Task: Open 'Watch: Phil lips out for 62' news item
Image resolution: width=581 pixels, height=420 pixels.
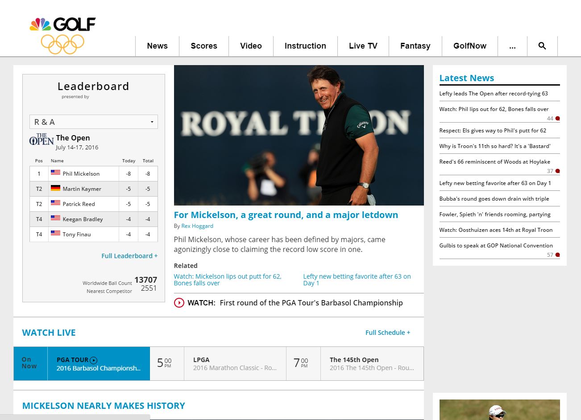Action: [494, 109]
